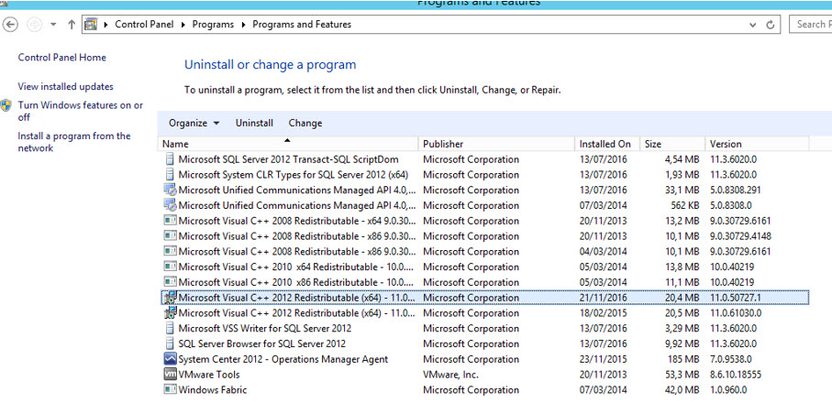832x403 pixels.
Task: Select Microsoft SQL Server 2012 Transact-SQL ScriptDom
Action: 288,159
